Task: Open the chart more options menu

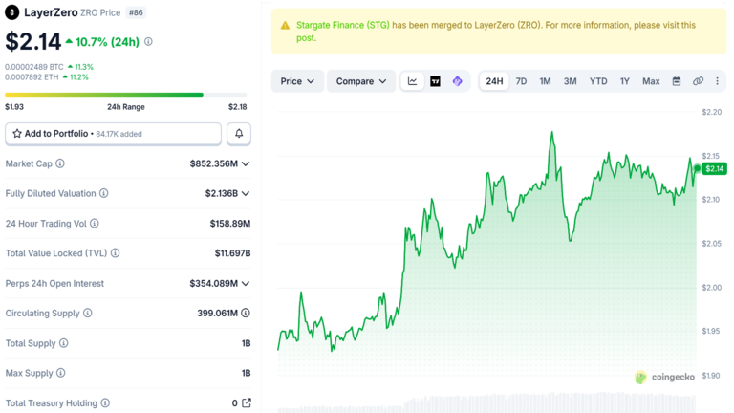Action: coord(717,81)
